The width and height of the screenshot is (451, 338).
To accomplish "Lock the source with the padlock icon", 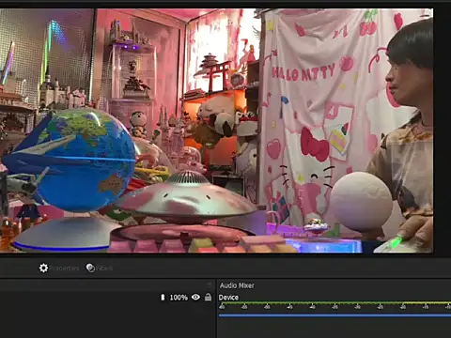I will tap(208, 297).
